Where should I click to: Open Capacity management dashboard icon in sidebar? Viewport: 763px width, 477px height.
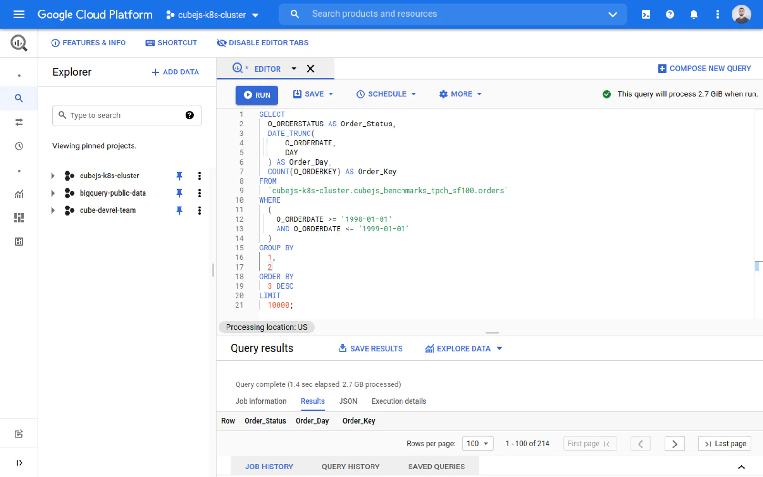point(19,218)
